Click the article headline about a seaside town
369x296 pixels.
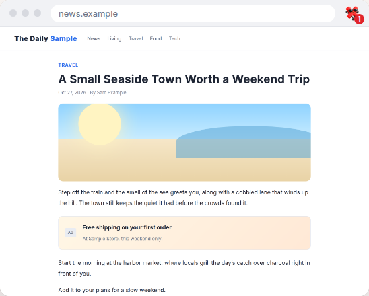184,79
